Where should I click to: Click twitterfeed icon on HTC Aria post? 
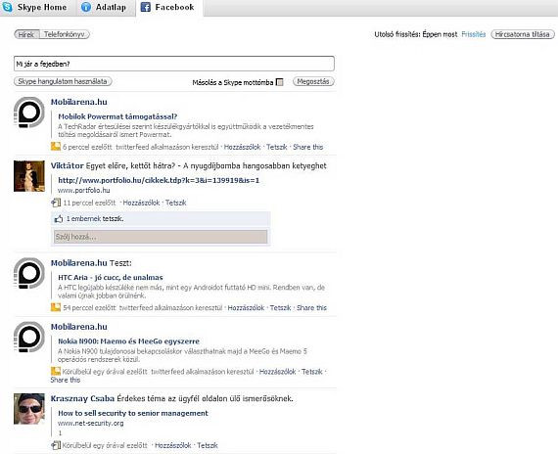click(56, 307)
